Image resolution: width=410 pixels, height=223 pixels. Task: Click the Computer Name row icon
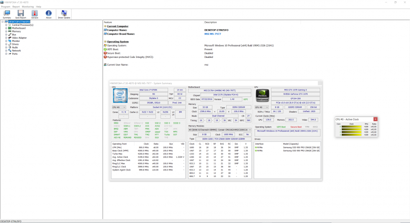coord(105,30)
